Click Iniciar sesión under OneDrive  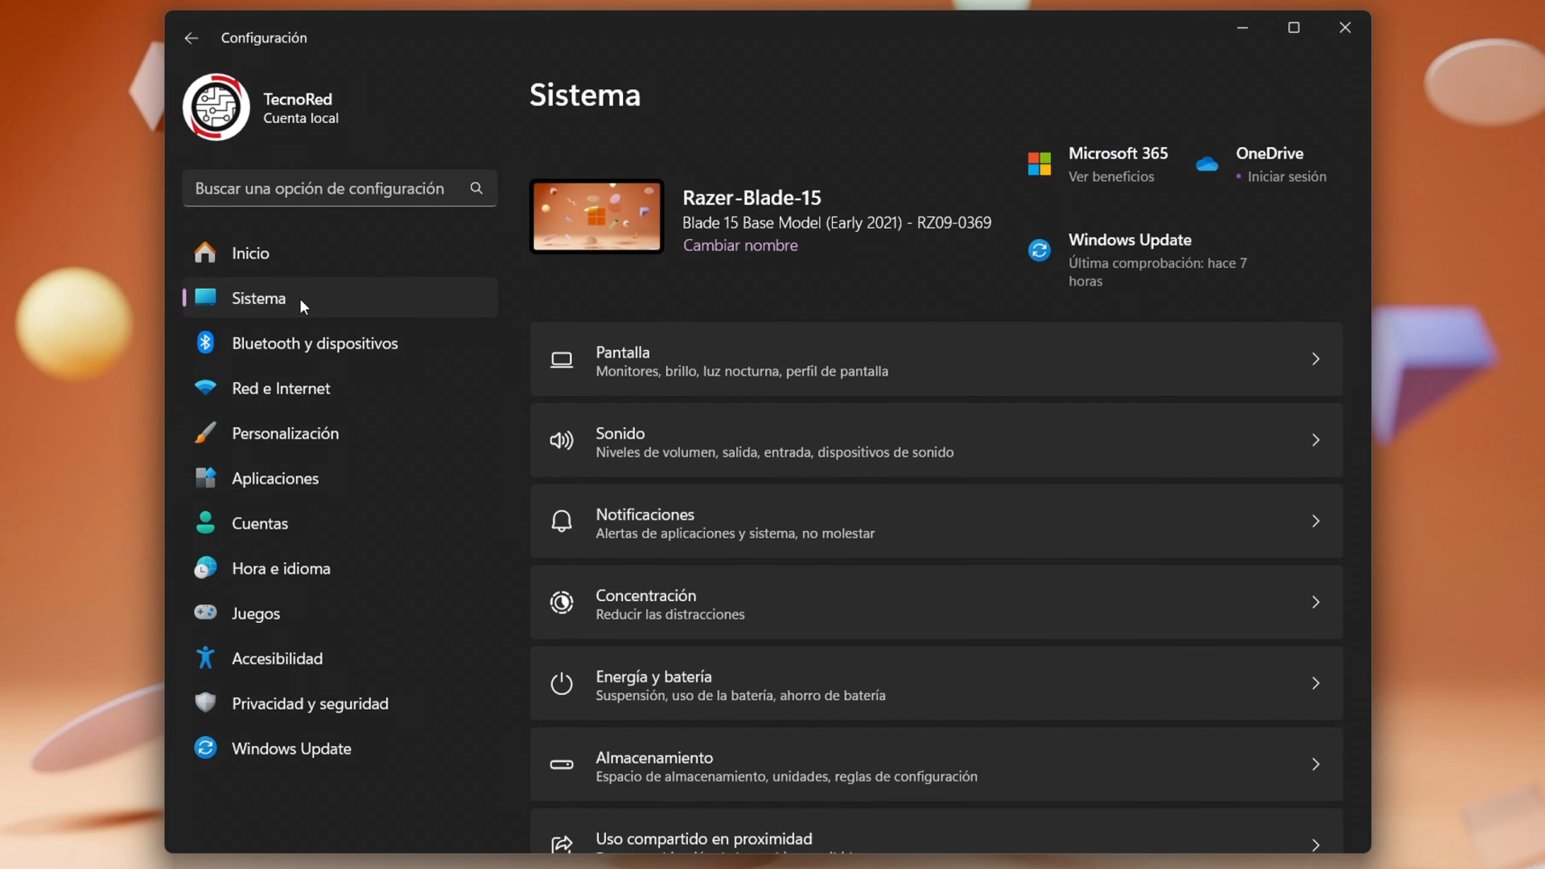1287,177
